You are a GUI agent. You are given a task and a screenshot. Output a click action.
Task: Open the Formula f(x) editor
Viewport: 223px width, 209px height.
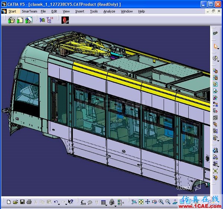pos(83,202)
